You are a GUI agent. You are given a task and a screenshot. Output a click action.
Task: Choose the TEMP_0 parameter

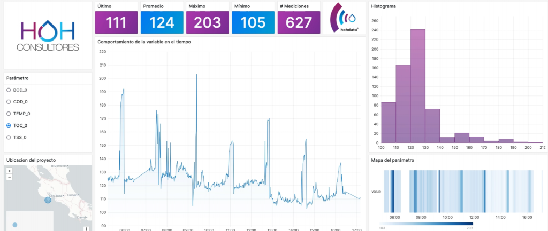point(9,114)
